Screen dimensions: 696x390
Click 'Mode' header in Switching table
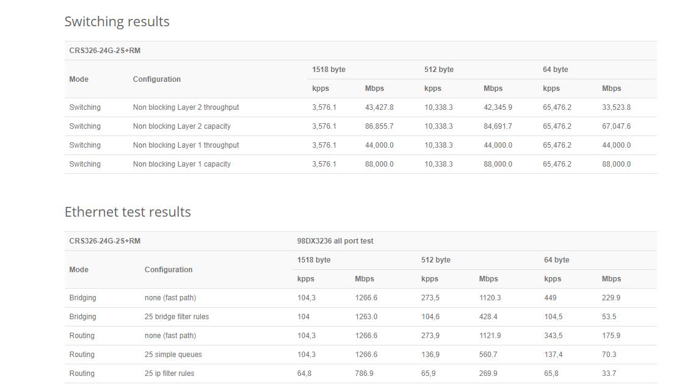(x=79, y=79)
